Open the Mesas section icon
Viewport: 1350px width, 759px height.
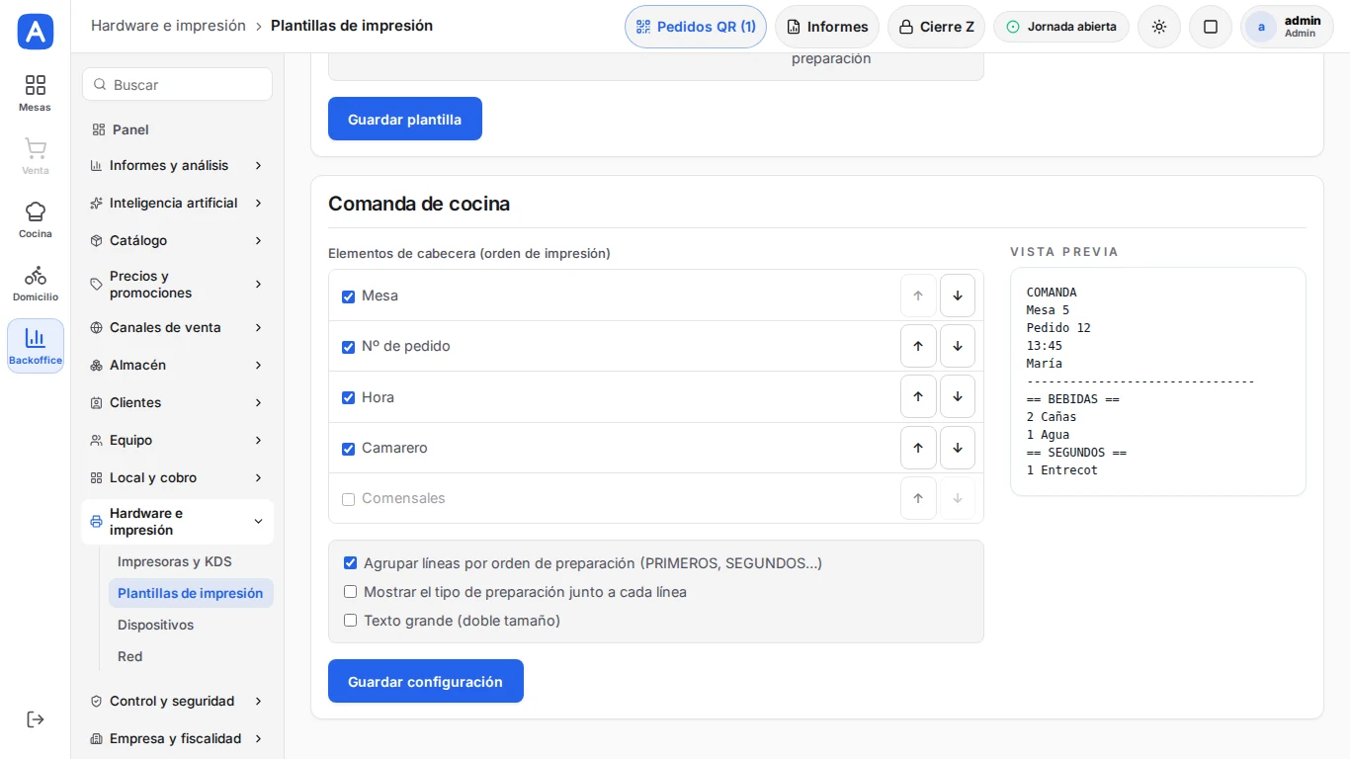36,93
